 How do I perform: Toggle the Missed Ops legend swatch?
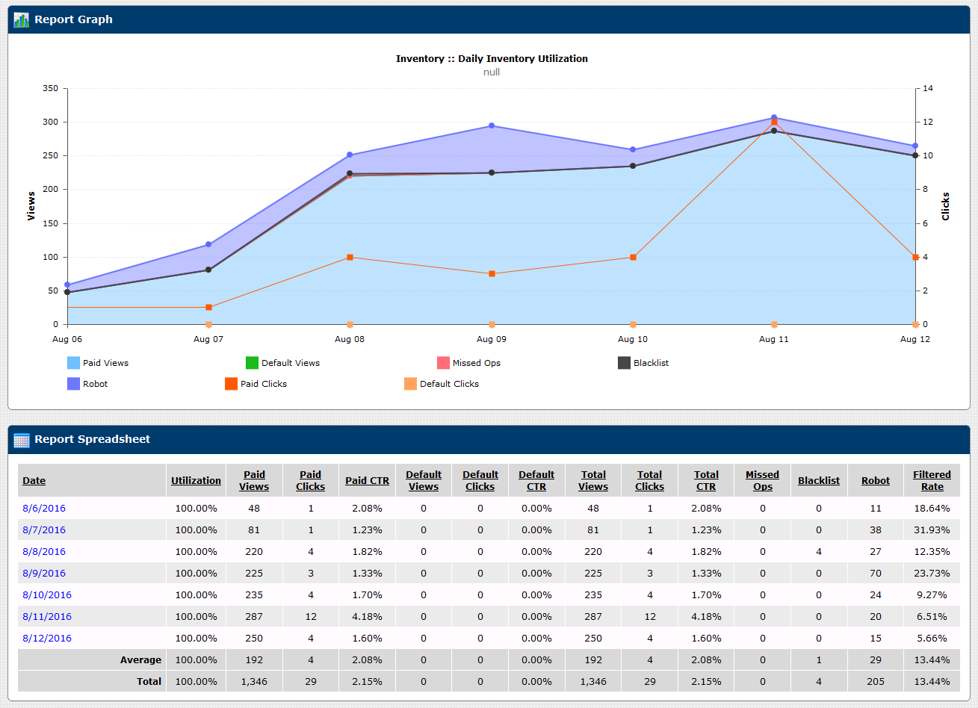coord(443,363)
